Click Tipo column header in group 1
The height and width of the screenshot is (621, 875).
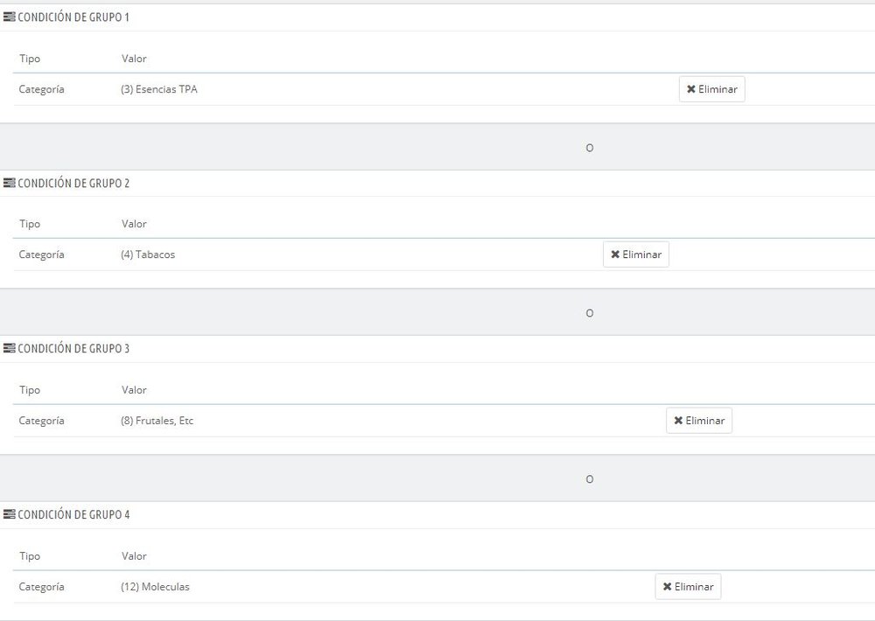click(x=30, y=59)
